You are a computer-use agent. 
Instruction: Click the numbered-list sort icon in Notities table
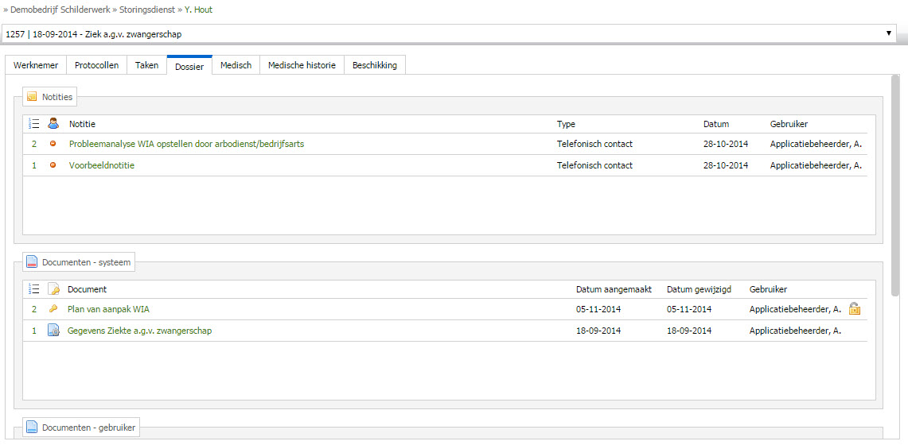click(x=34, y=124)
